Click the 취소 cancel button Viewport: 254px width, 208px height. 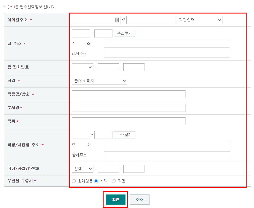click(x=140, y=199)
